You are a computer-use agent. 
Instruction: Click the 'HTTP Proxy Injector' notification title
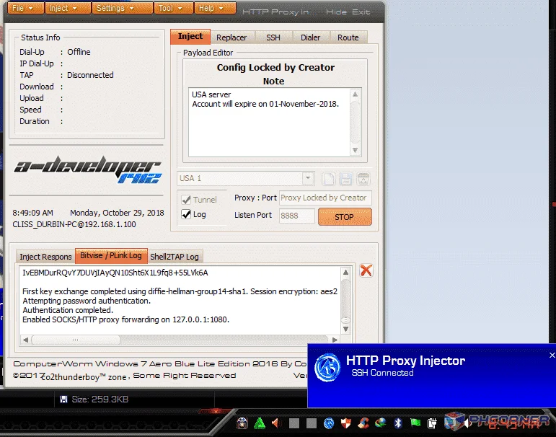(405, 361)
